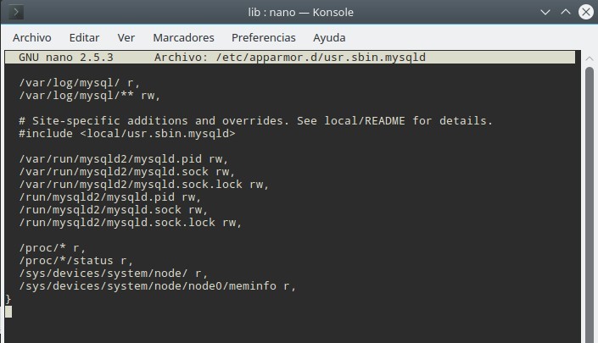Click the closing brace '}' line
This screenshot has width=598, height=343.
[x=8, y=299]
